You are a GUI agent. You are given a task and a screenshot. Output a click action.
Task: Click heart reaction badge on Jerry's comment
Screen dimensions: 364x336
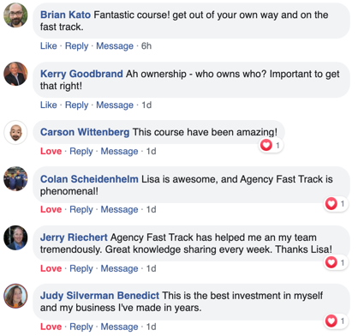336,262
